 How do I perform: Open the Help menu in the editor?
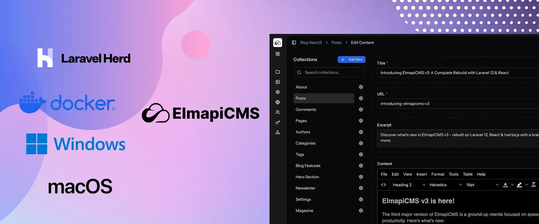point(481,174)
